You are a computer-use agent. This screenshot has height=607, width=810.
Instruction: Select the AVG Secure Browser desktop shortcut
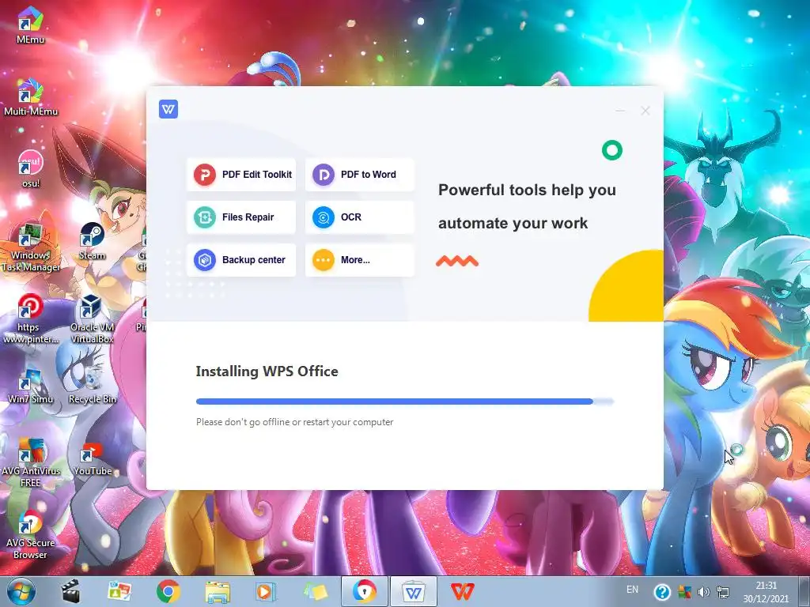click(x=31, y=535)
